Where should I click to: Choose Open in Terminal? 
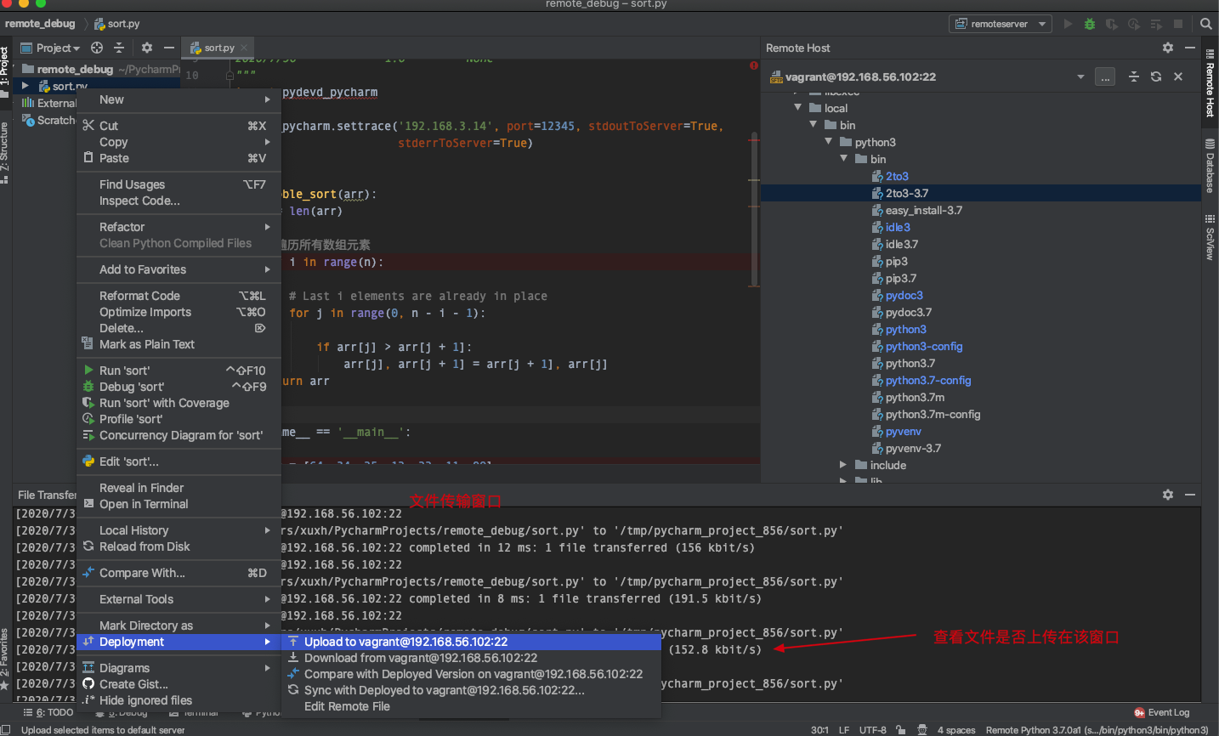[x=179, y=504]
